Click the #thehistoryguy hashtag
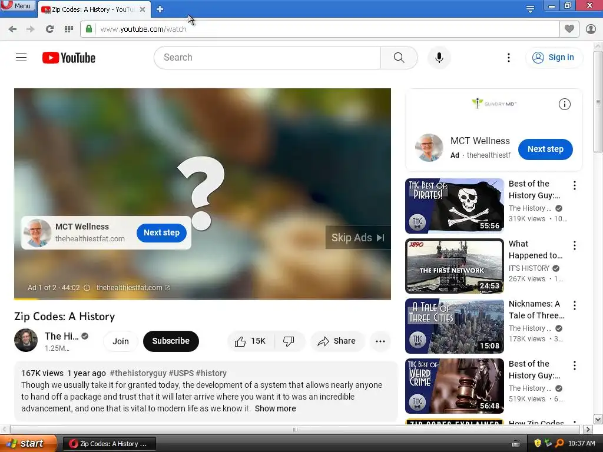This screenshot has height=452, width=603. point(138,373)
